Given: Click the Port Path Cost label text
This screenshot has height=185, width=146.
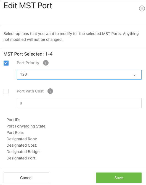Looking at the screenshot, I should [30, 91].
